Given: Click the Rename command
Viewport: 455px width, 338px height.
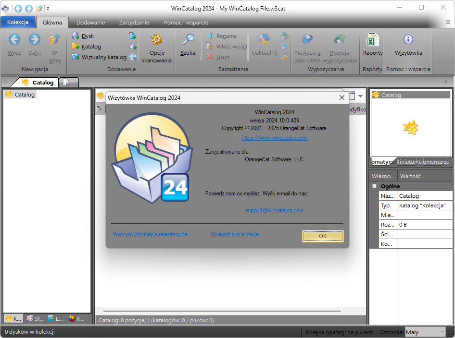Looking at the screenshot, I should point(222,36).
